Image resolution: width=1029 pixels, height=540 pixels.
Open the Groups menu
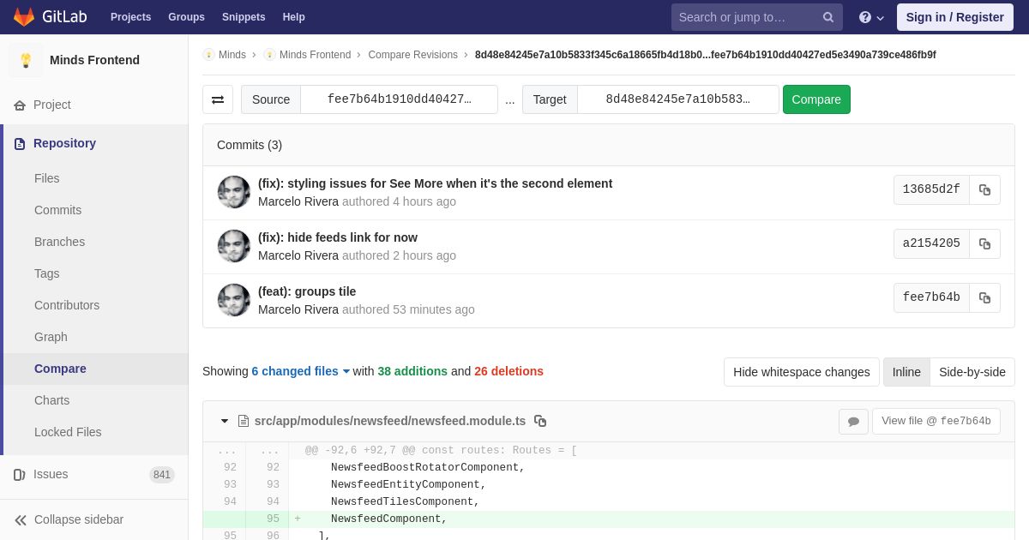[x=186, y=17]
